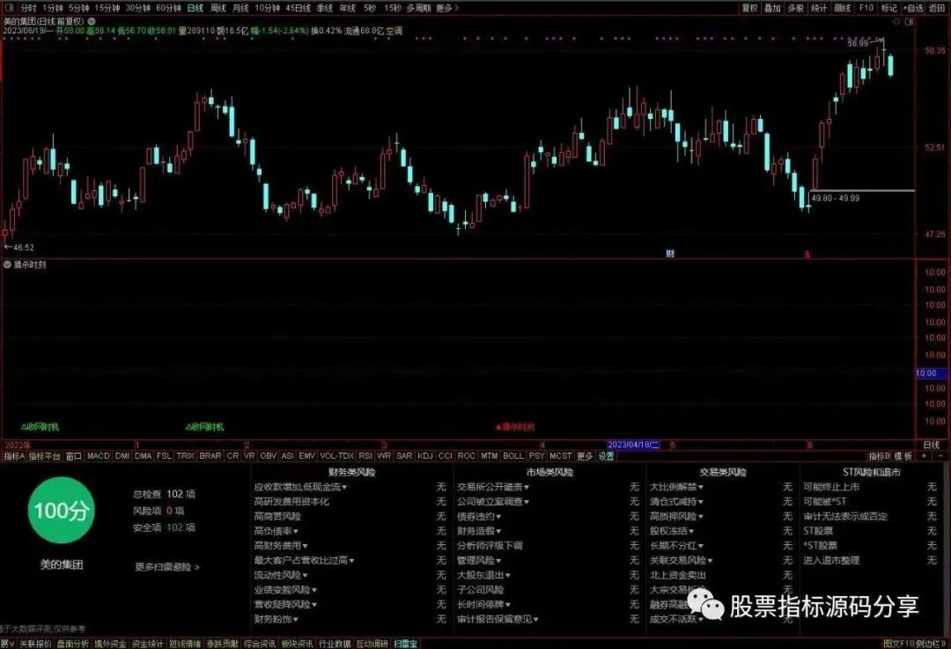Click the 返回 back button

[937, 9]
